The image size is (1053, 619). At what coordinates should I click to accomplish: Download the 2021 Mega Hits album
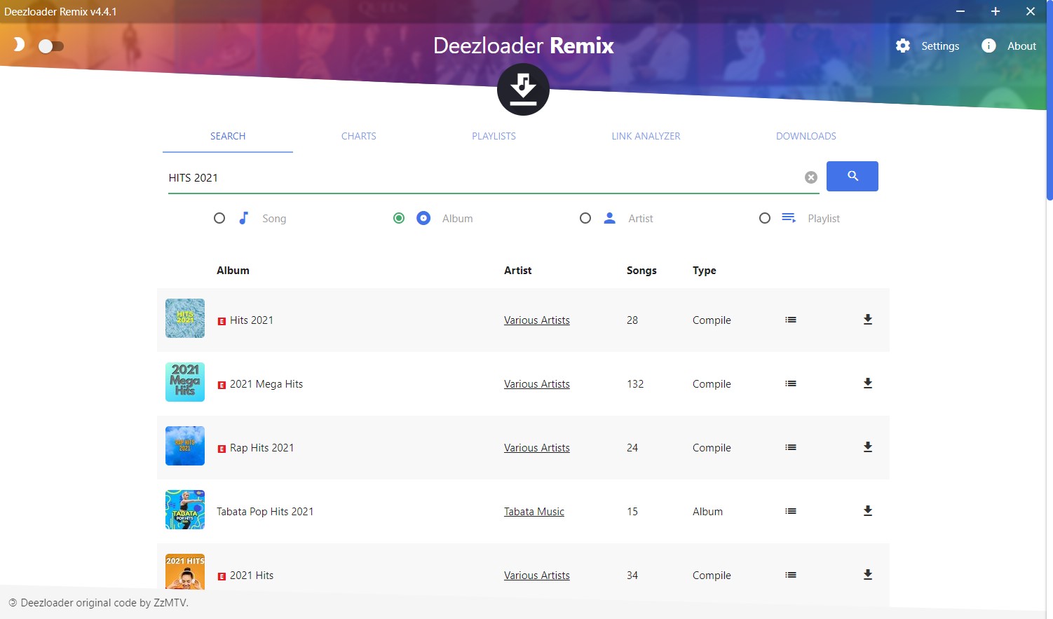(868, 383)
